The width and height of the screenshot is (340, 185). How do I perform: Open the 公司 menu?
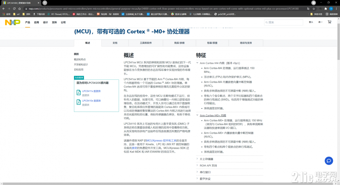click(x=63, y=22)
